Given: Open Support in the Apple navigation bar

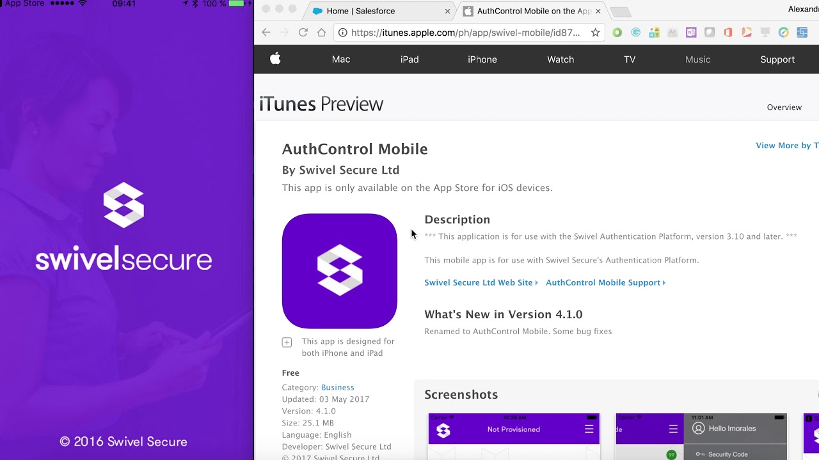Looking at the screenshot, I should (x=777, y=59).
